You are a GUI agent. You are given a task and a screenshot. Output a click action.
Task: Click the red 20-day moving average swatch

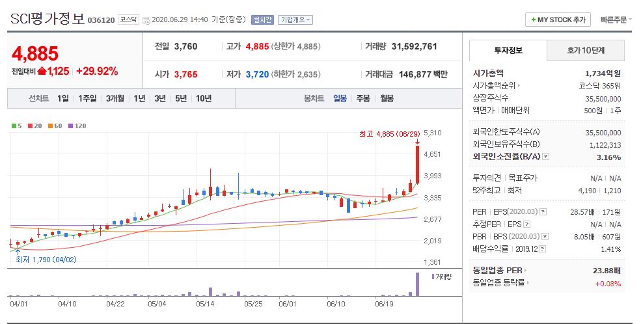pyautogui.click(x=30, y=126)
